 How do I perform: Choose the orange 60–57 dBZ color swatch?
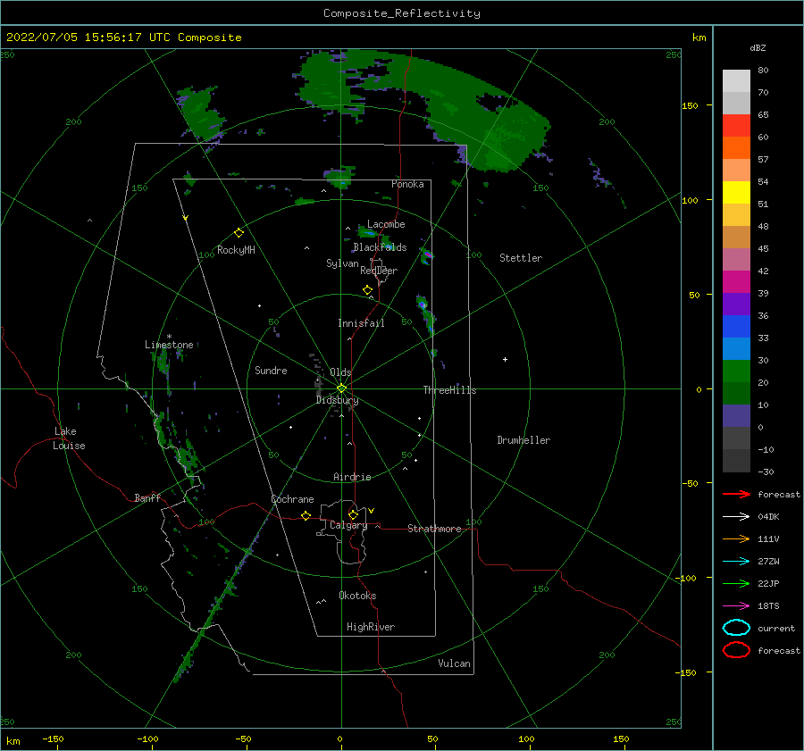(x=736, y=147)
